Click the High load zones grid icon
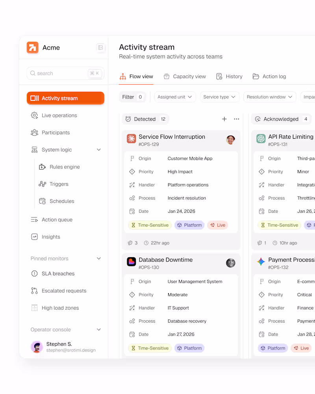The height and width of the screenshot is (394, 315). [34, 308]
